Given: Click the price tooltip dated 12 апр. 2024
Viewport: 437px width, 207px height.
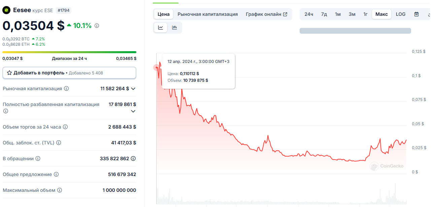Looking at the screenshot, I should pyautogui.click(x=198, y=71).
